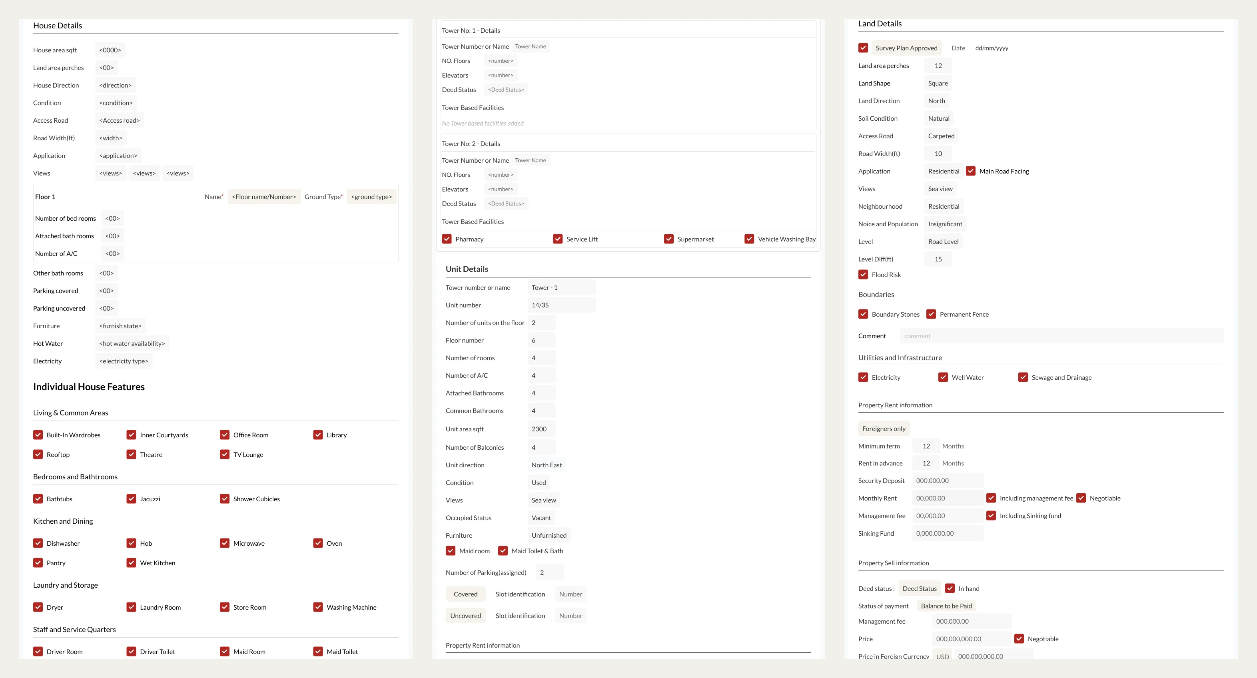
Task: Uncheck the Flood Risk checkbox
Action: point(863,275)
